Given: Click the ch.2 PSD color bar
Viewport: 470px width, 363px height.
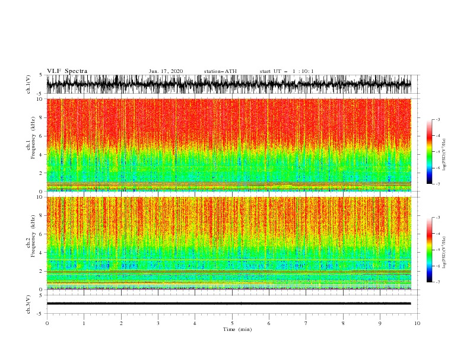Looking at the screenshot, I should click(429, 250).
